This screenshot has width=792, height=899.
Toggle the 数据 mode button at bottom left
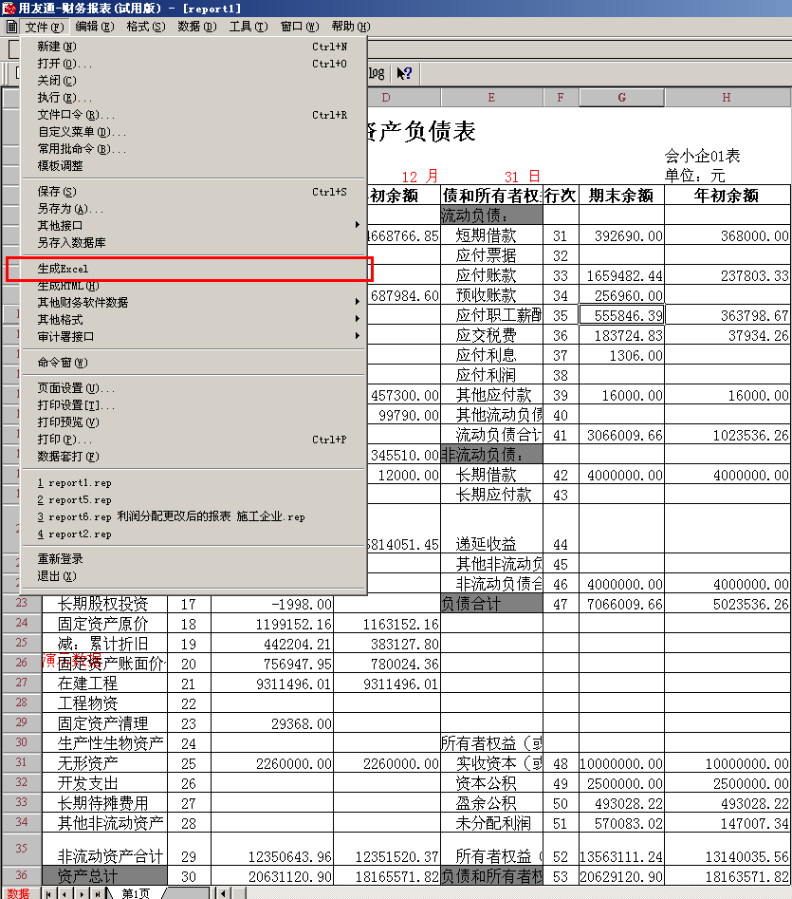(x=18, y=892)
